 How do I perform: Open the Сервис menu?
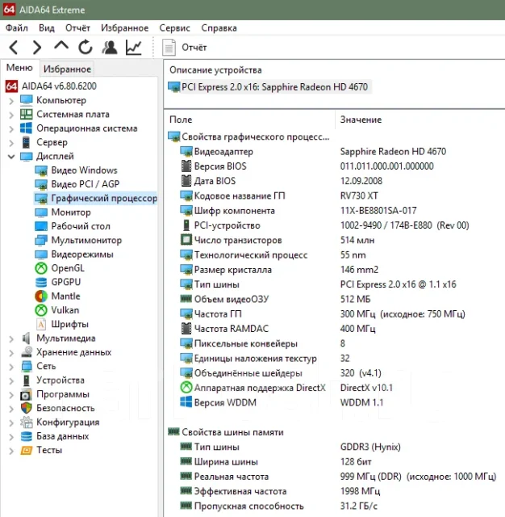[x=174, y=28]
